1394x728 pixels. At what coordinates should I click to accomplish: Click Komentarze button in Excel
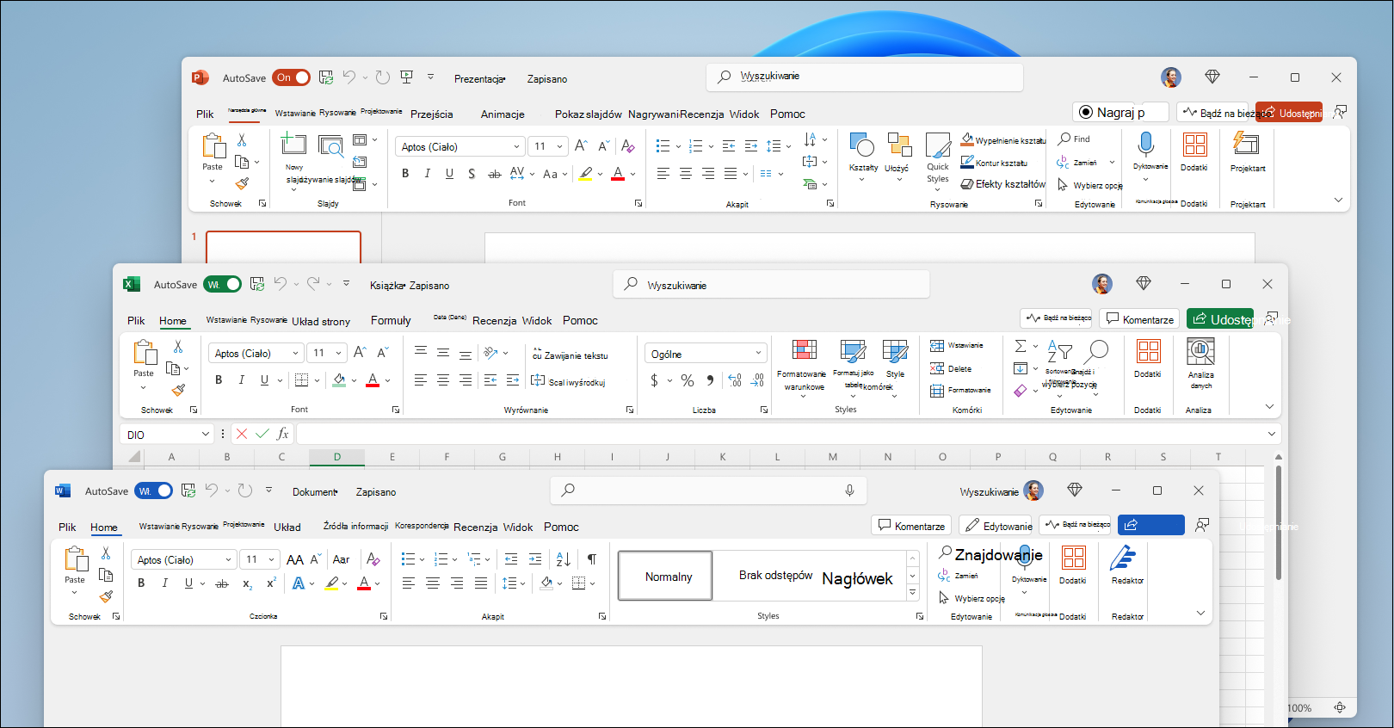pyautogui.click(x=1139, y=318)
